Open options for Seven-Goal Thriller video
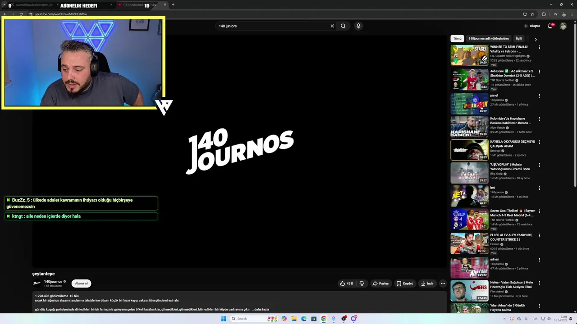The width and height of the screenshot is (577, 324). [539, 211]
